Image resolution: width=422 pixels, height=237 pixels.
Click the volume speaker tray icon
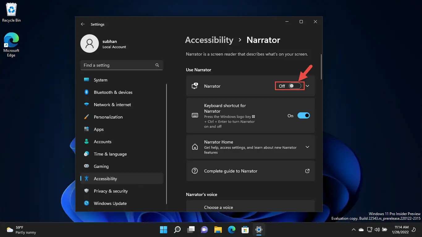[377, 230]
